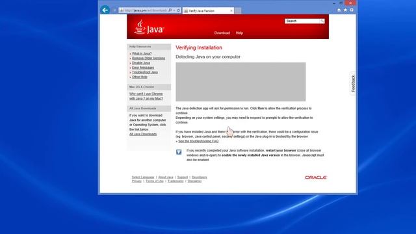Open the address bar dropdown arrow
Screen dimensions: 416x234
(x=174, y=10)
